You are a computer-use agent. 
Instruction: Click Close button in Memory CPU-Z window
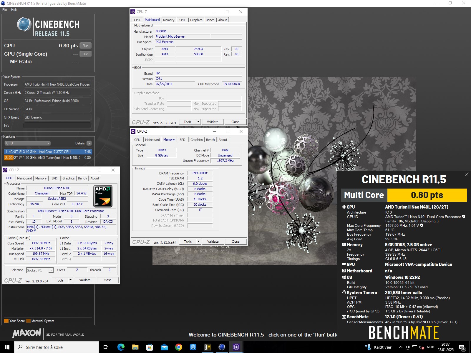[x=235, y=242]
